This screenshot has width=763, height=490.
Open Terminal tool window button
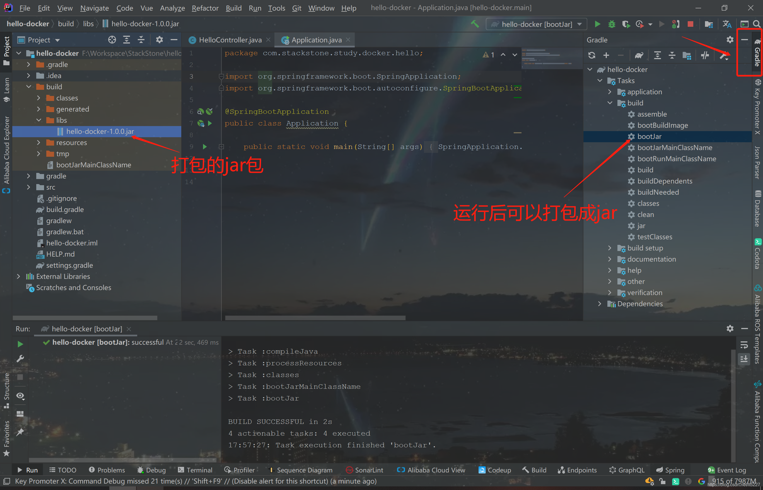[x=195, y=470]
